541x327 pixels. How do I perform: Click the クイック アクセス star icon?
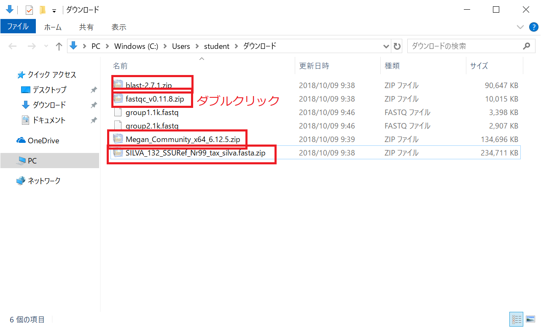(21, 75)
